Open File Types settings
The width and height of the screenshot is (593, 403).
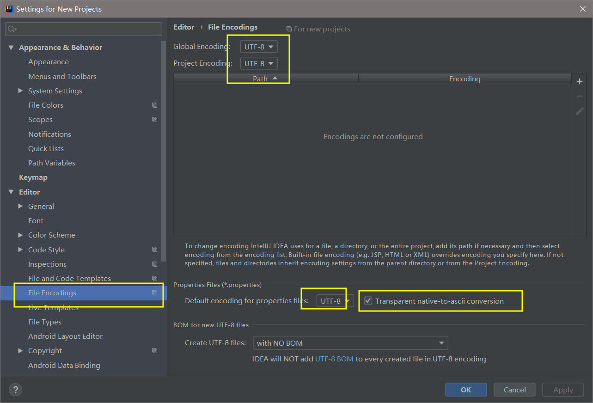45,322
